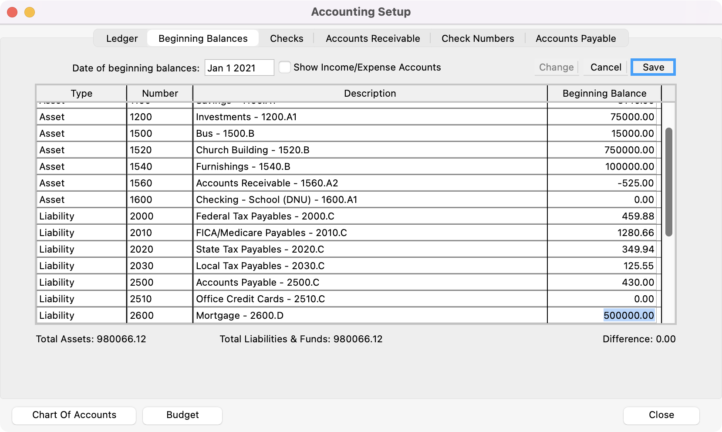
Task: Open the Checks tab
Action: (x=286, y=38)
